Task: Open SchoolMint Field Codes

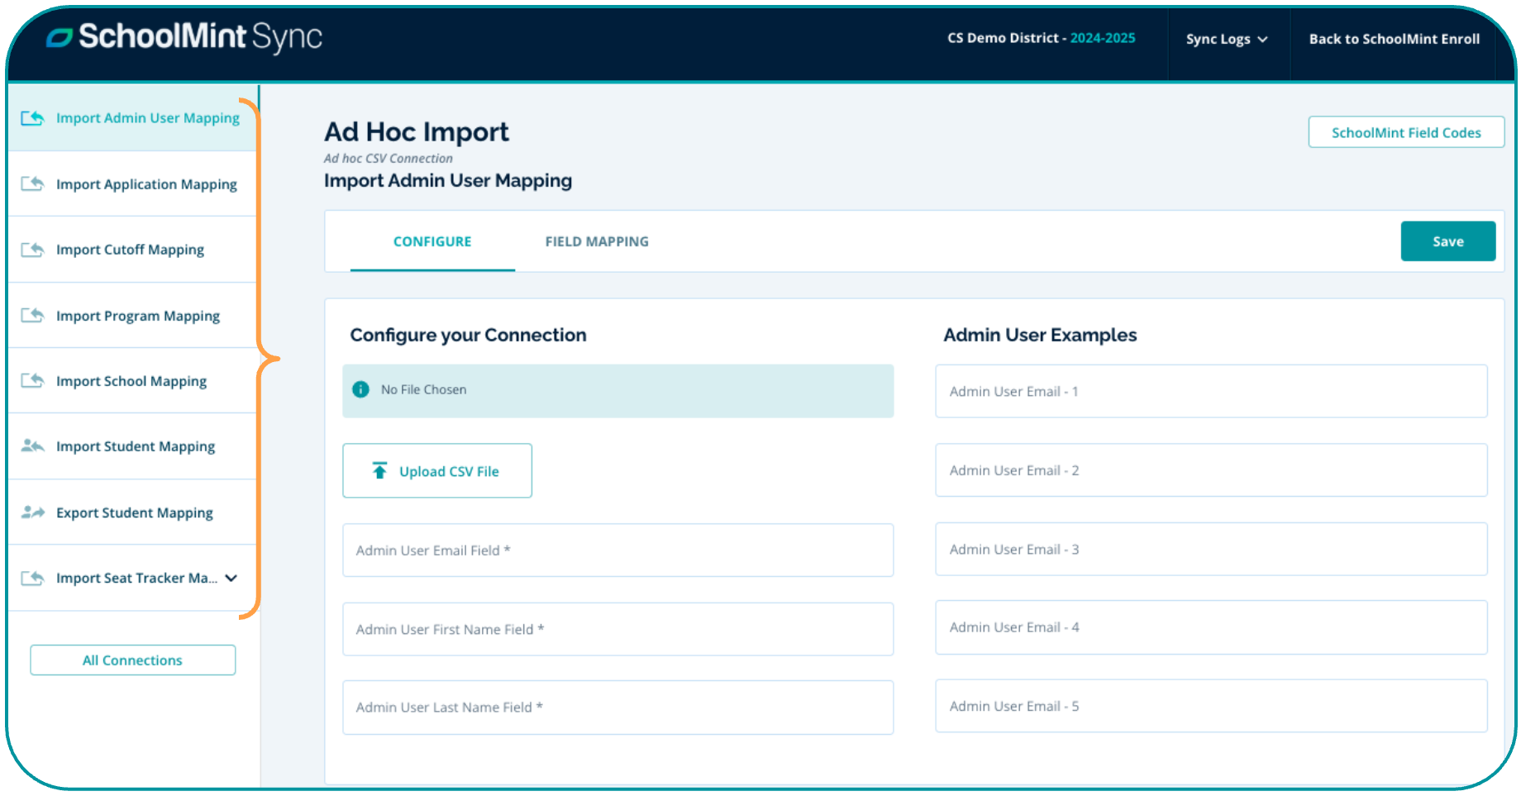Action: pos(1405,132)
